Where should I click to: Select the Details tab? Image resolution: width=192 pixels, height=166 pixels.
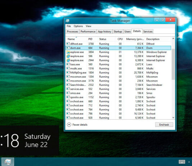tap(137, 31)
